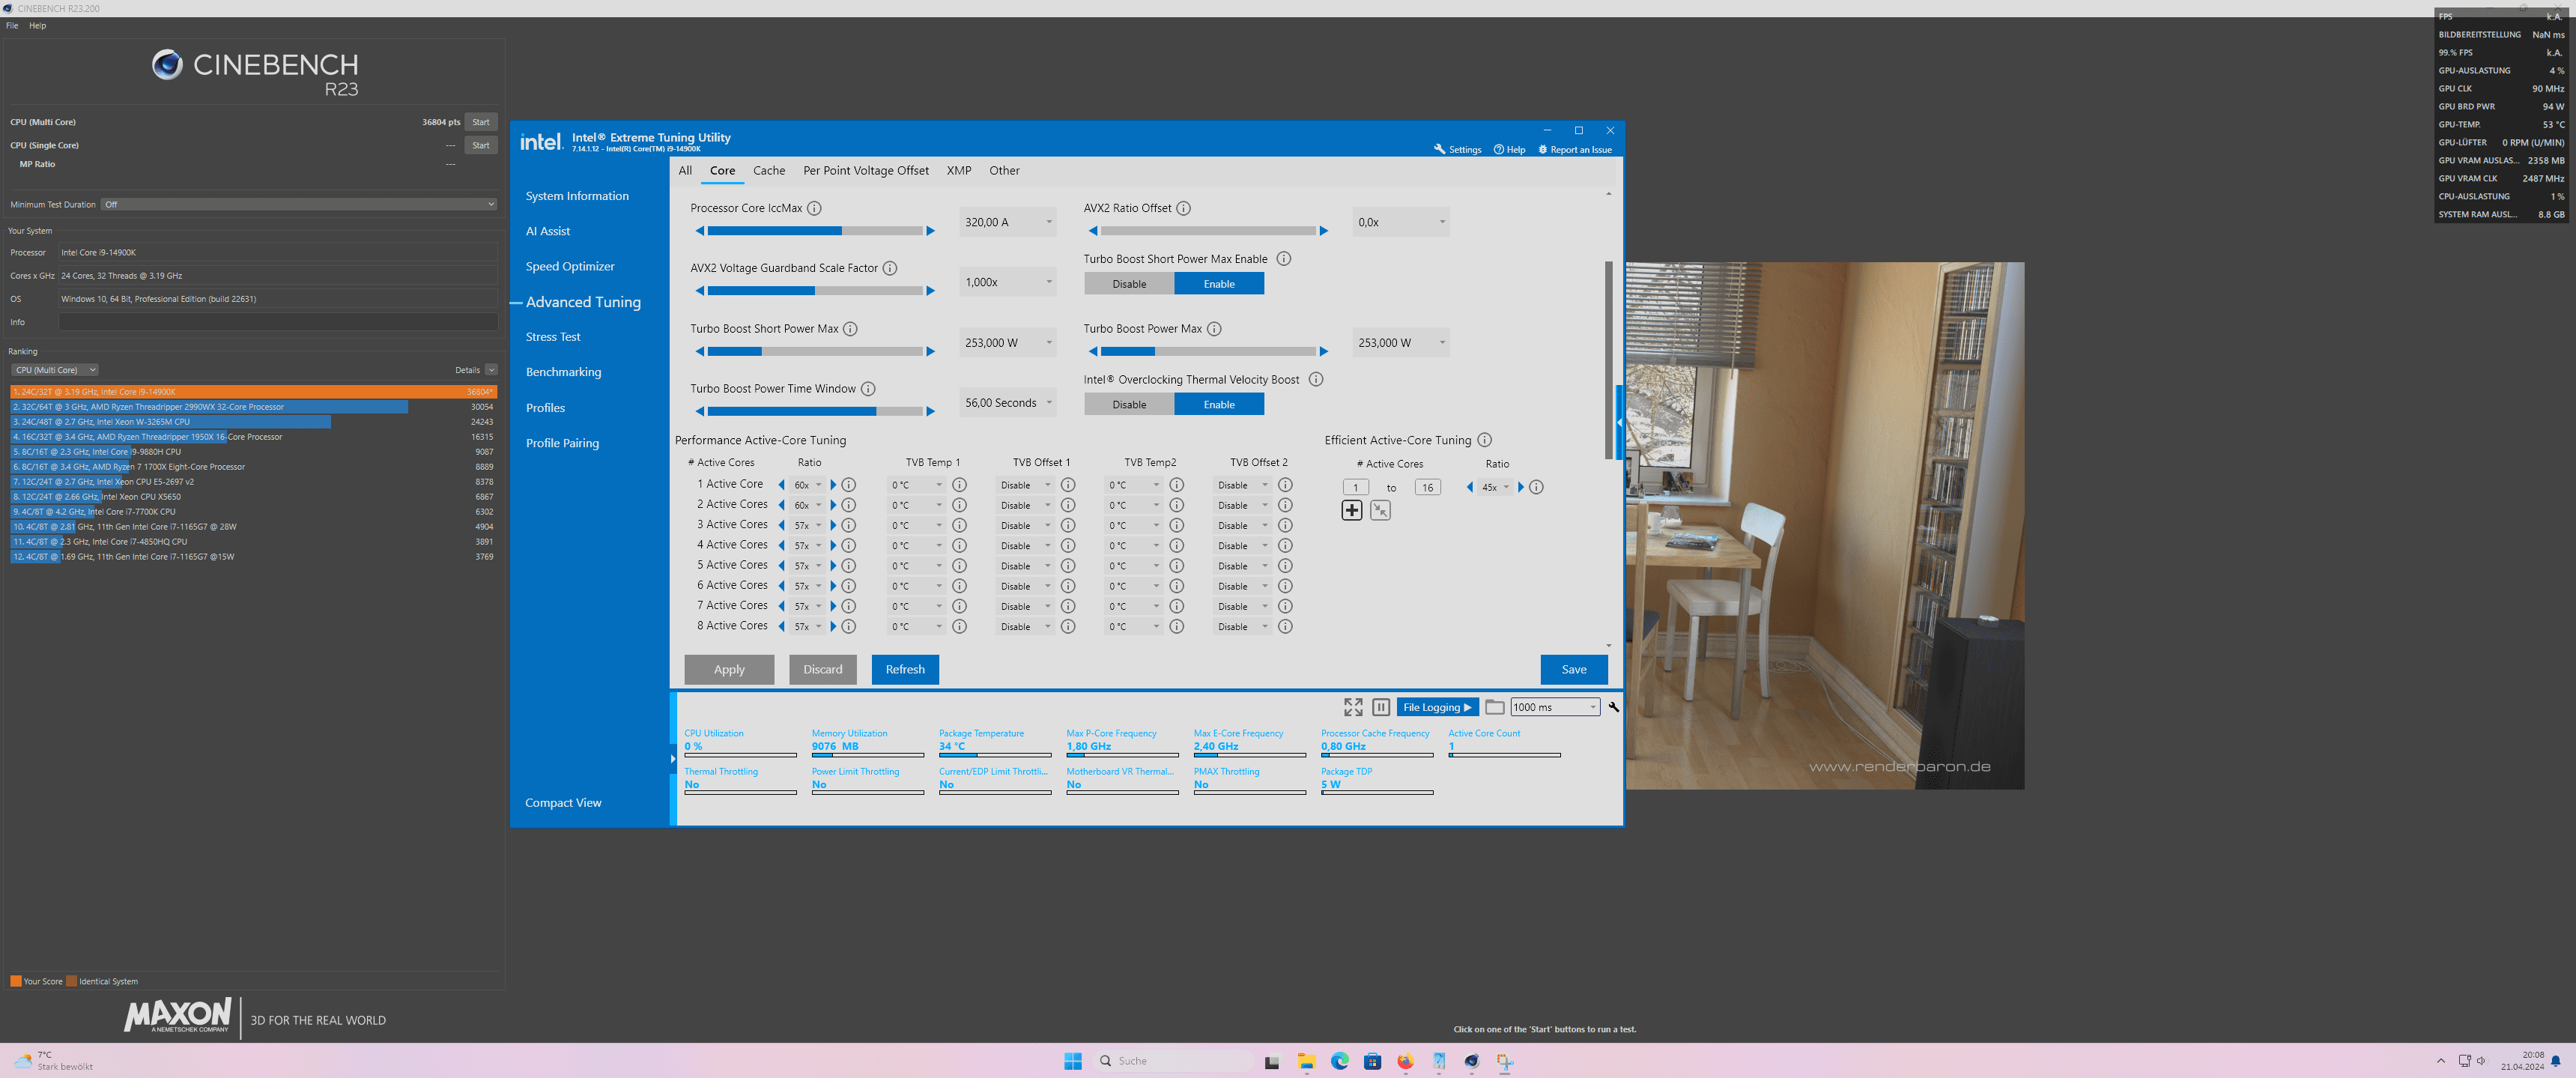Viewport: 2576px width, 1078px height.
Task: Switch to the All tab
Action: (685, 171)
